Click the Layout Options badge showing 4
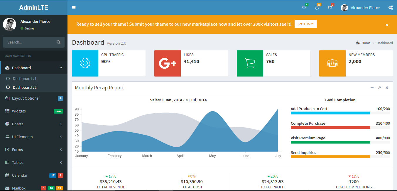This screenshot has height=191, width=397. point(60,98)
